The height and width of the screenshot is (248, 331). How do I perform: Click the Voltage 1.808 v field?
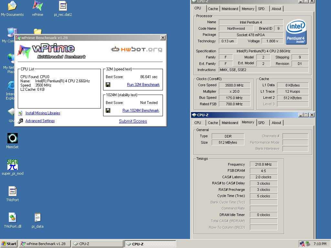(272, 41)
